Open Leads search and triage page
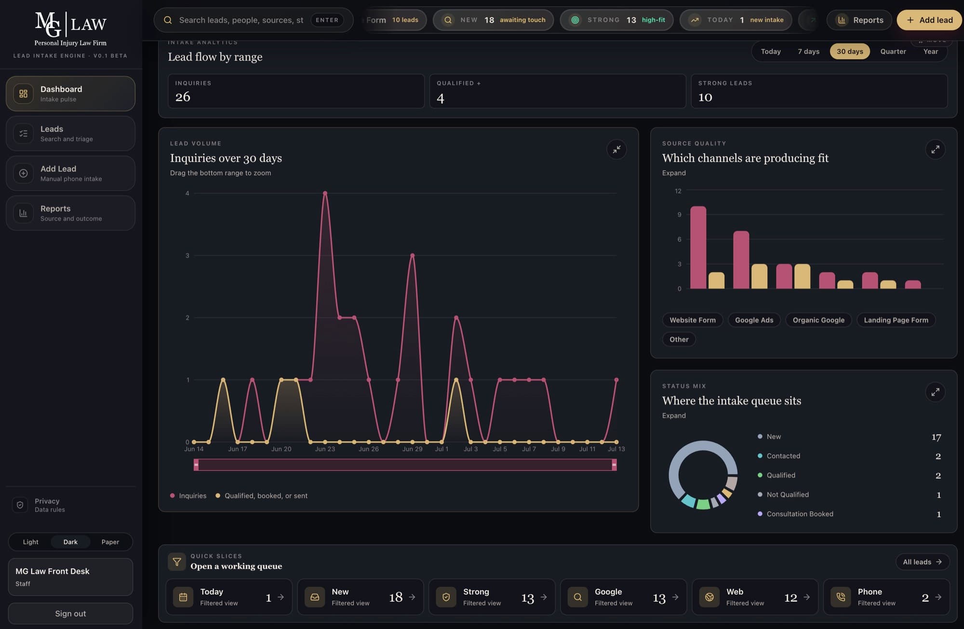The height and width of the screenshot is (629, 964). coord(70,134)
